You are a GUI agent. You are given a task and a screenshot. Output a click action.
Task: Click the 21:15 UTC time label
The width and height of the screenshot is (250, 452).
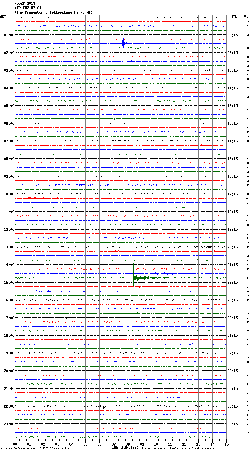pos(233,265)
